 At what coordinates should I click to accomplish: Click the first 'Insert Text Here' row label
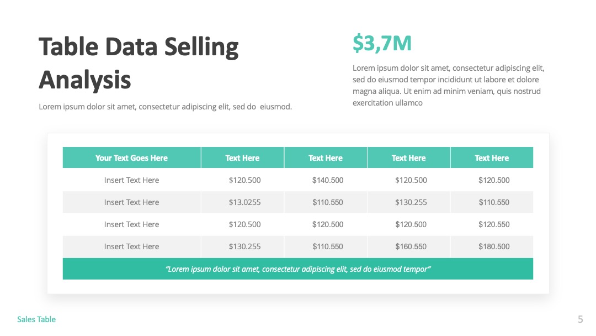(x=131, y=180)
